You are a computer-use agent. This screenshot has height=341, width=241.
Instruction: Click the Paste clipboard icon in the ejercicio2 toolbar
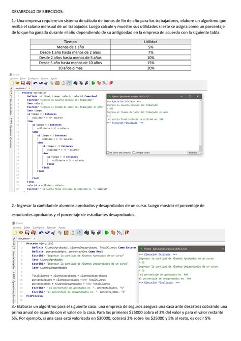(66, 233)
